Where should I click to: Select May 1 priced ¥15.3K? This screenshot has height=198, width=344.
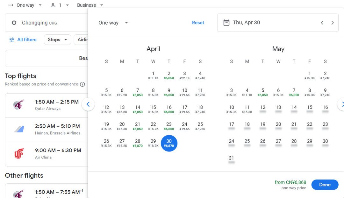click(310, 75)
